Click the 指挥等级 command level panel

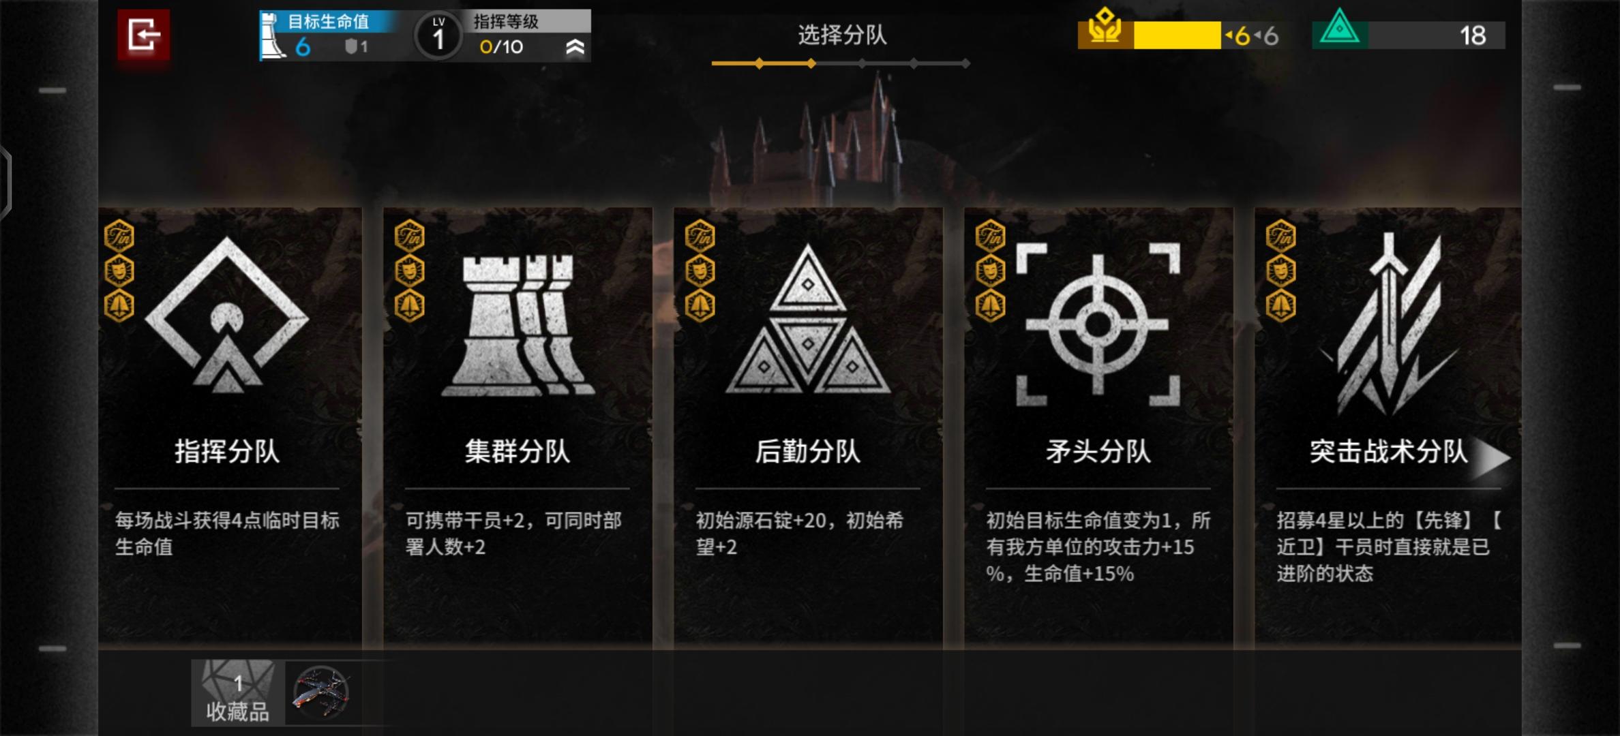[503, 35]
